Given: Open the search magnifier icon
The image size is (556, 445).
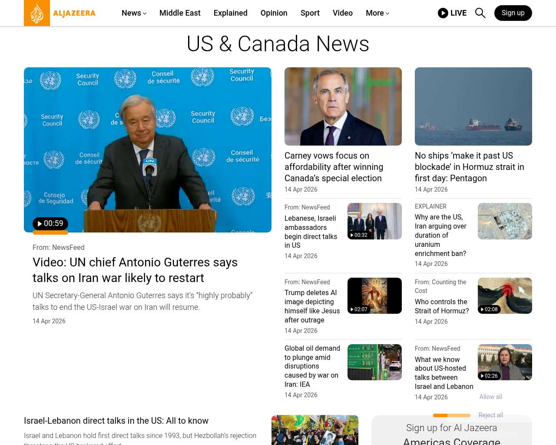Looking at the screenshot, I should point(480,13).
